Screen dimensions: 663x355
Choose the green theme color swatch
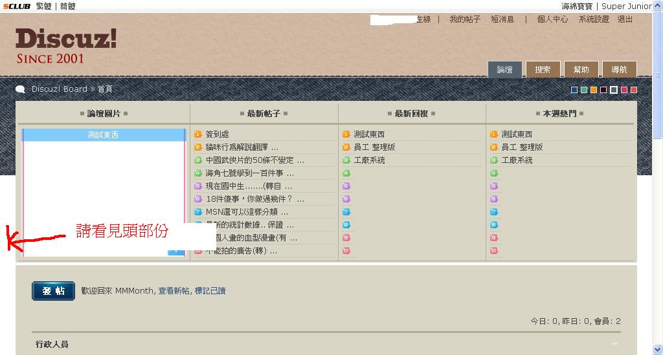point(584,90)
